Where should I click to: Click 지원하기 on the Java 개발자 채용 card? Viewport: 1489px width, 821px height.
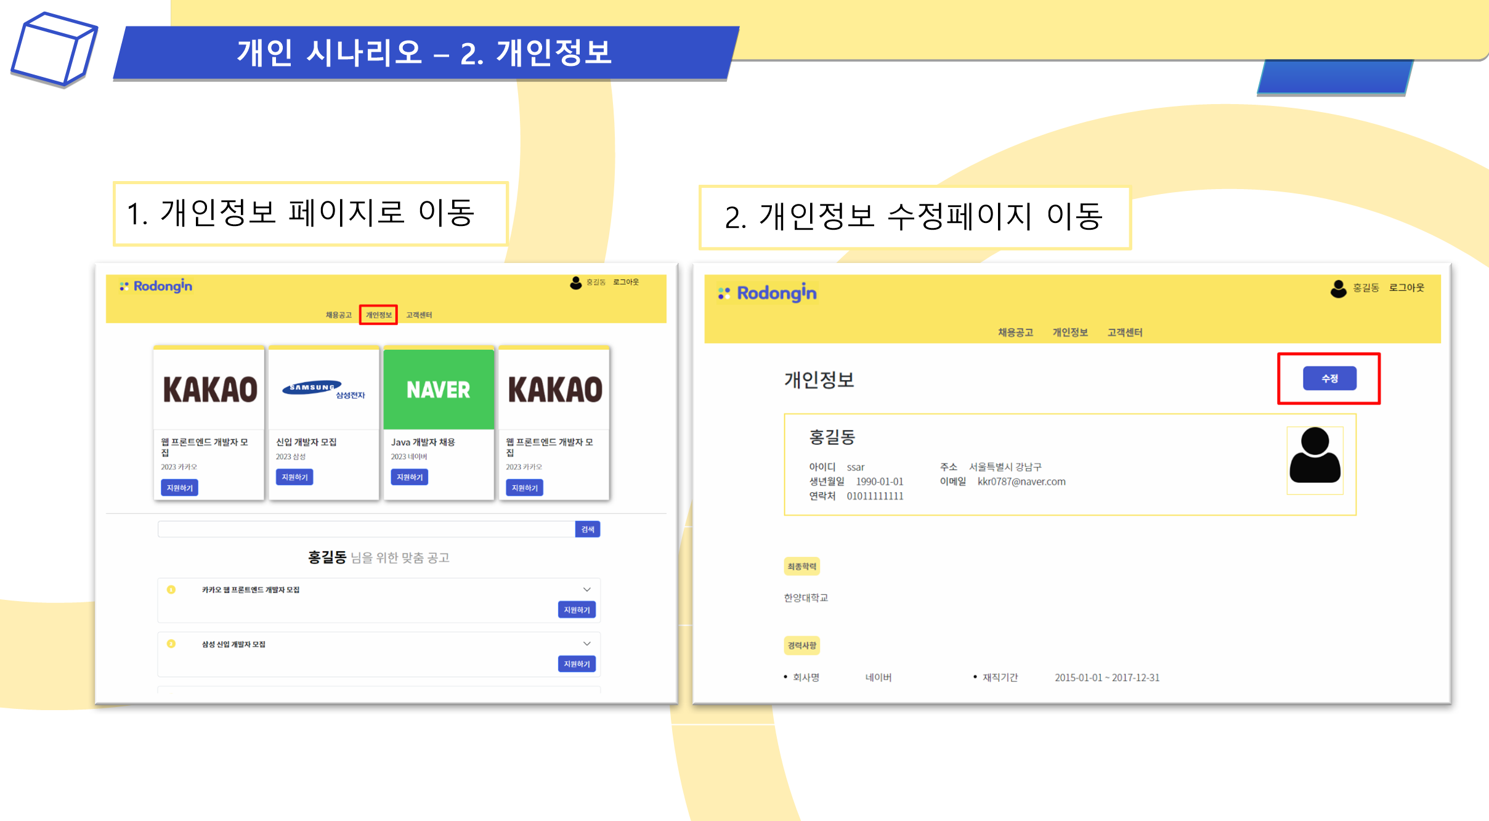pos(408,477)
